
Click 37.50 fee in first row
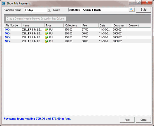[x=85, y=30]
